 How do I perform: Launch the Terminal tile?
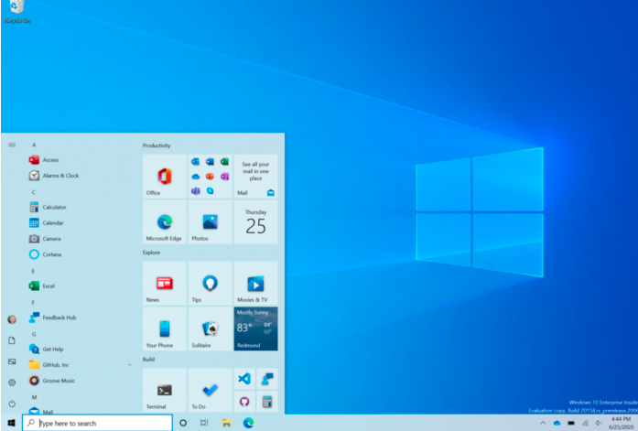coord(165,391)
